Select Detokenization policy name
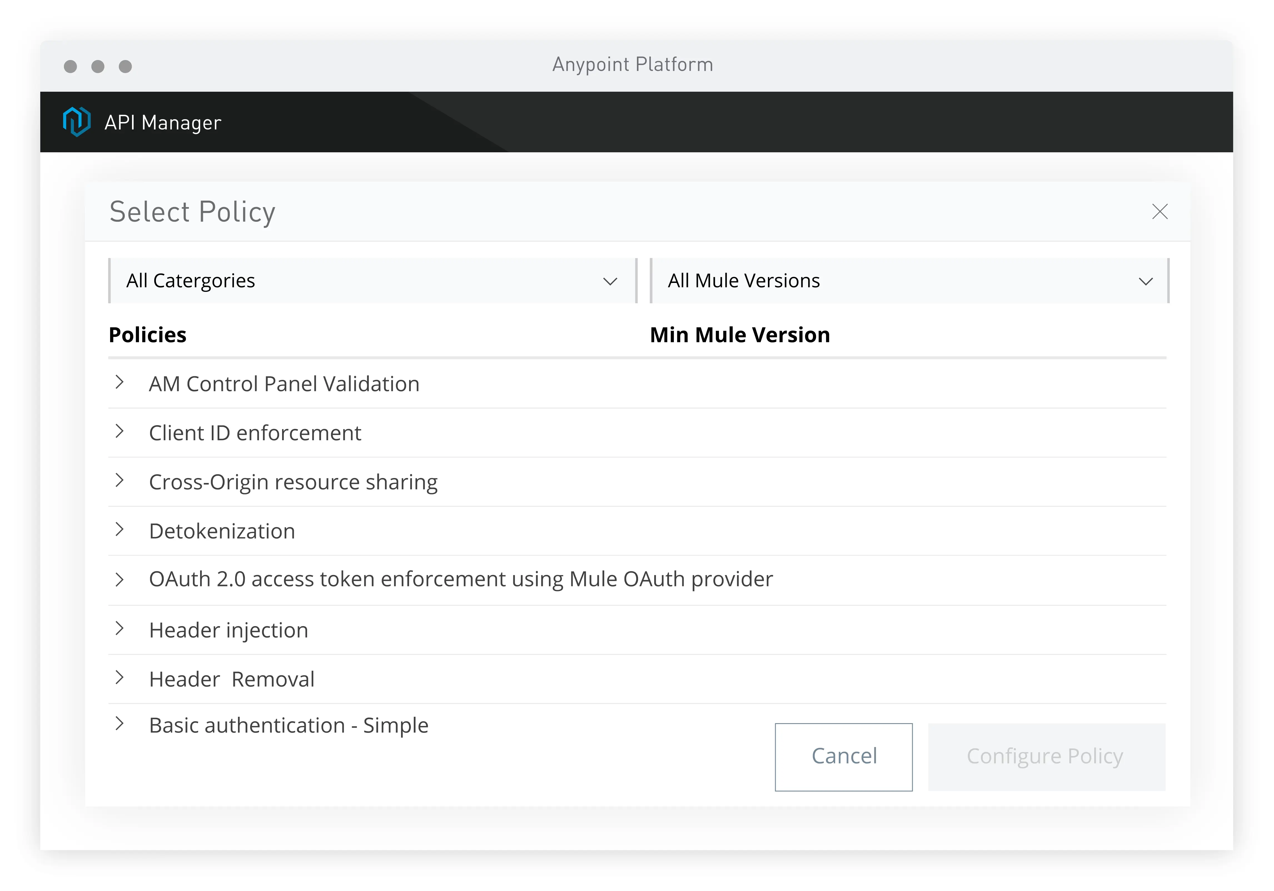This screenshot has width=1274, height=891. (222, 531)
